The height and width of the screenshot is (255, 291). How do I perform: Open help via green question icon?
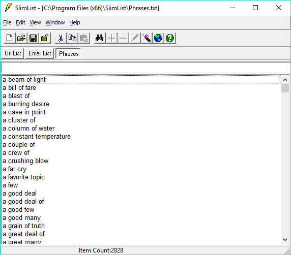(170, 38)
